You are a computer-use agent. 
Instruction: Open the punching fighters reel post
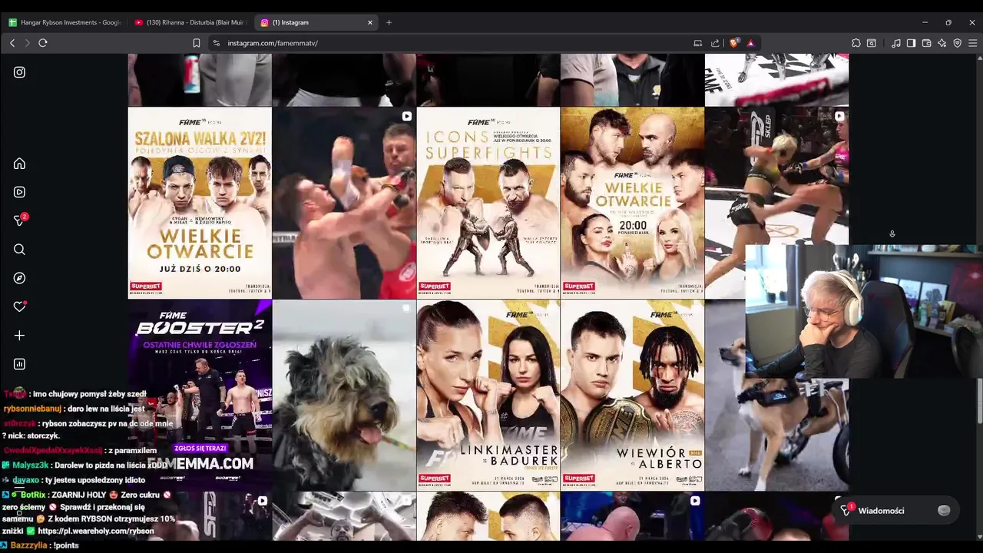point(344,203)
